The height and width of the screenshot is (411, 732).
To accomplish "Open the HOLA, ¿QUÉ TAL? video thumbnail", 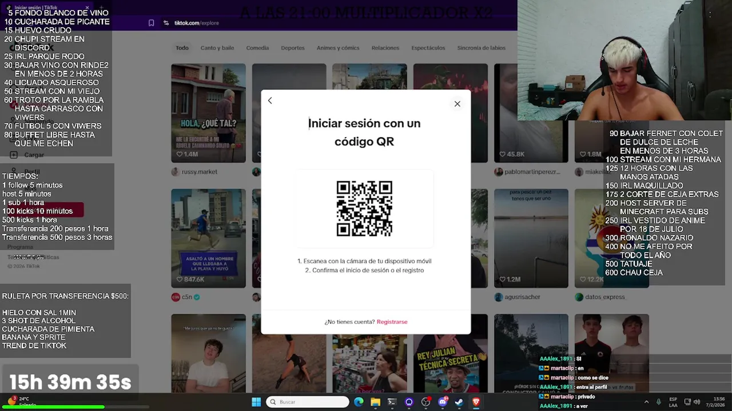I will pyautogui.click(x=208, y=113).
